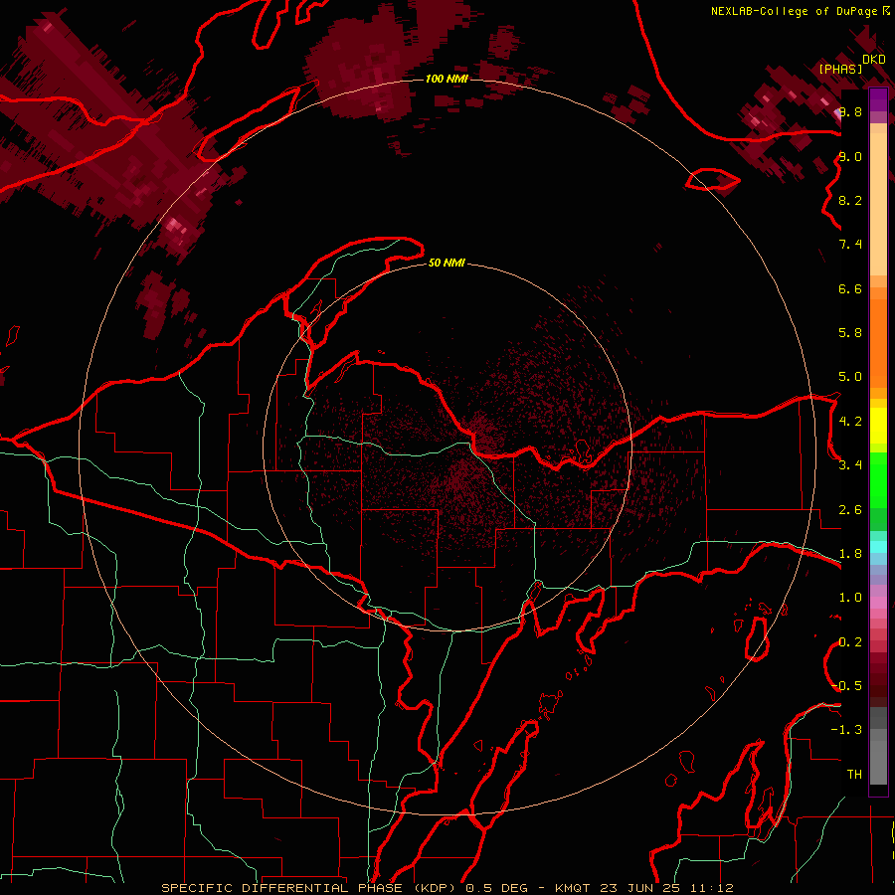This screenshot has width=895, height=895.
Task: Click the -0.5 value on the color scale
Action: pos(846,685)
